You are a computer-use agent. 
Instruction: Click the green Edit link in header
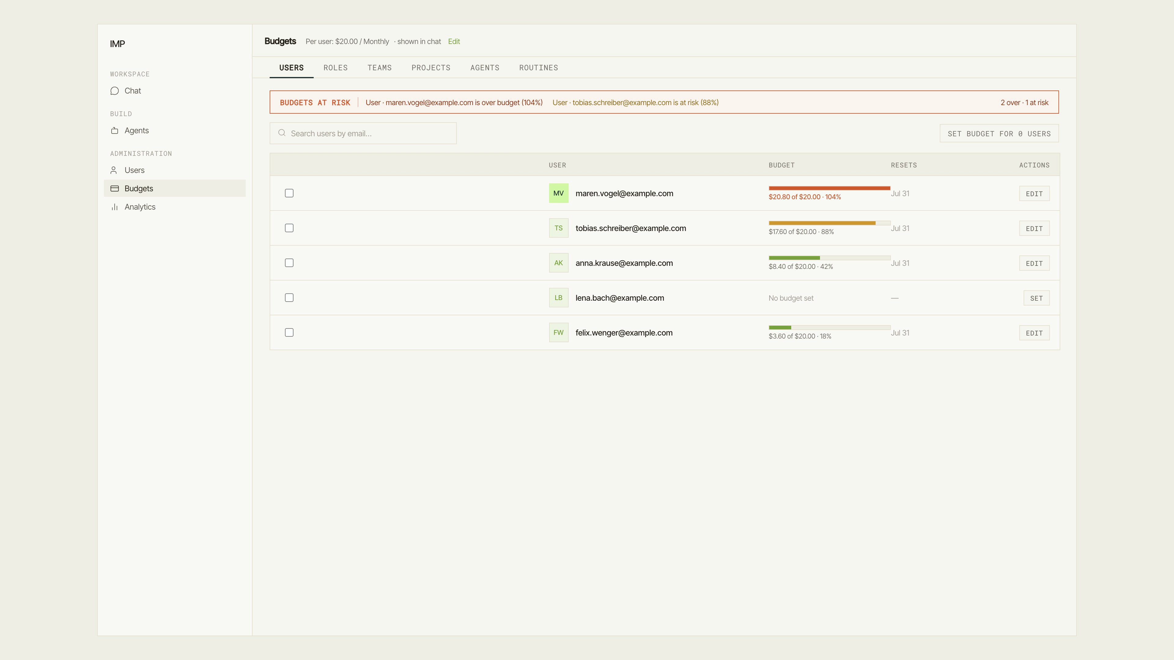(x=454, y=42)
